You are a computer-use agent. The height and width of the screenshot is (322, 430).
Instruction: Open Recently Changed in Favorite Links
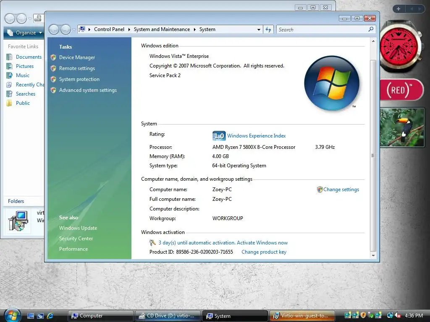click(x=30, y=85)
